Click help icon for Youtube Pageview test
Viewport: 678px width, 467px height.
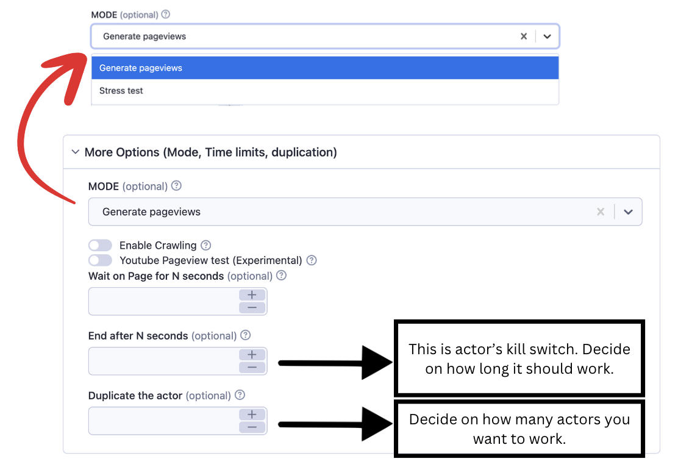coord(312,260)
